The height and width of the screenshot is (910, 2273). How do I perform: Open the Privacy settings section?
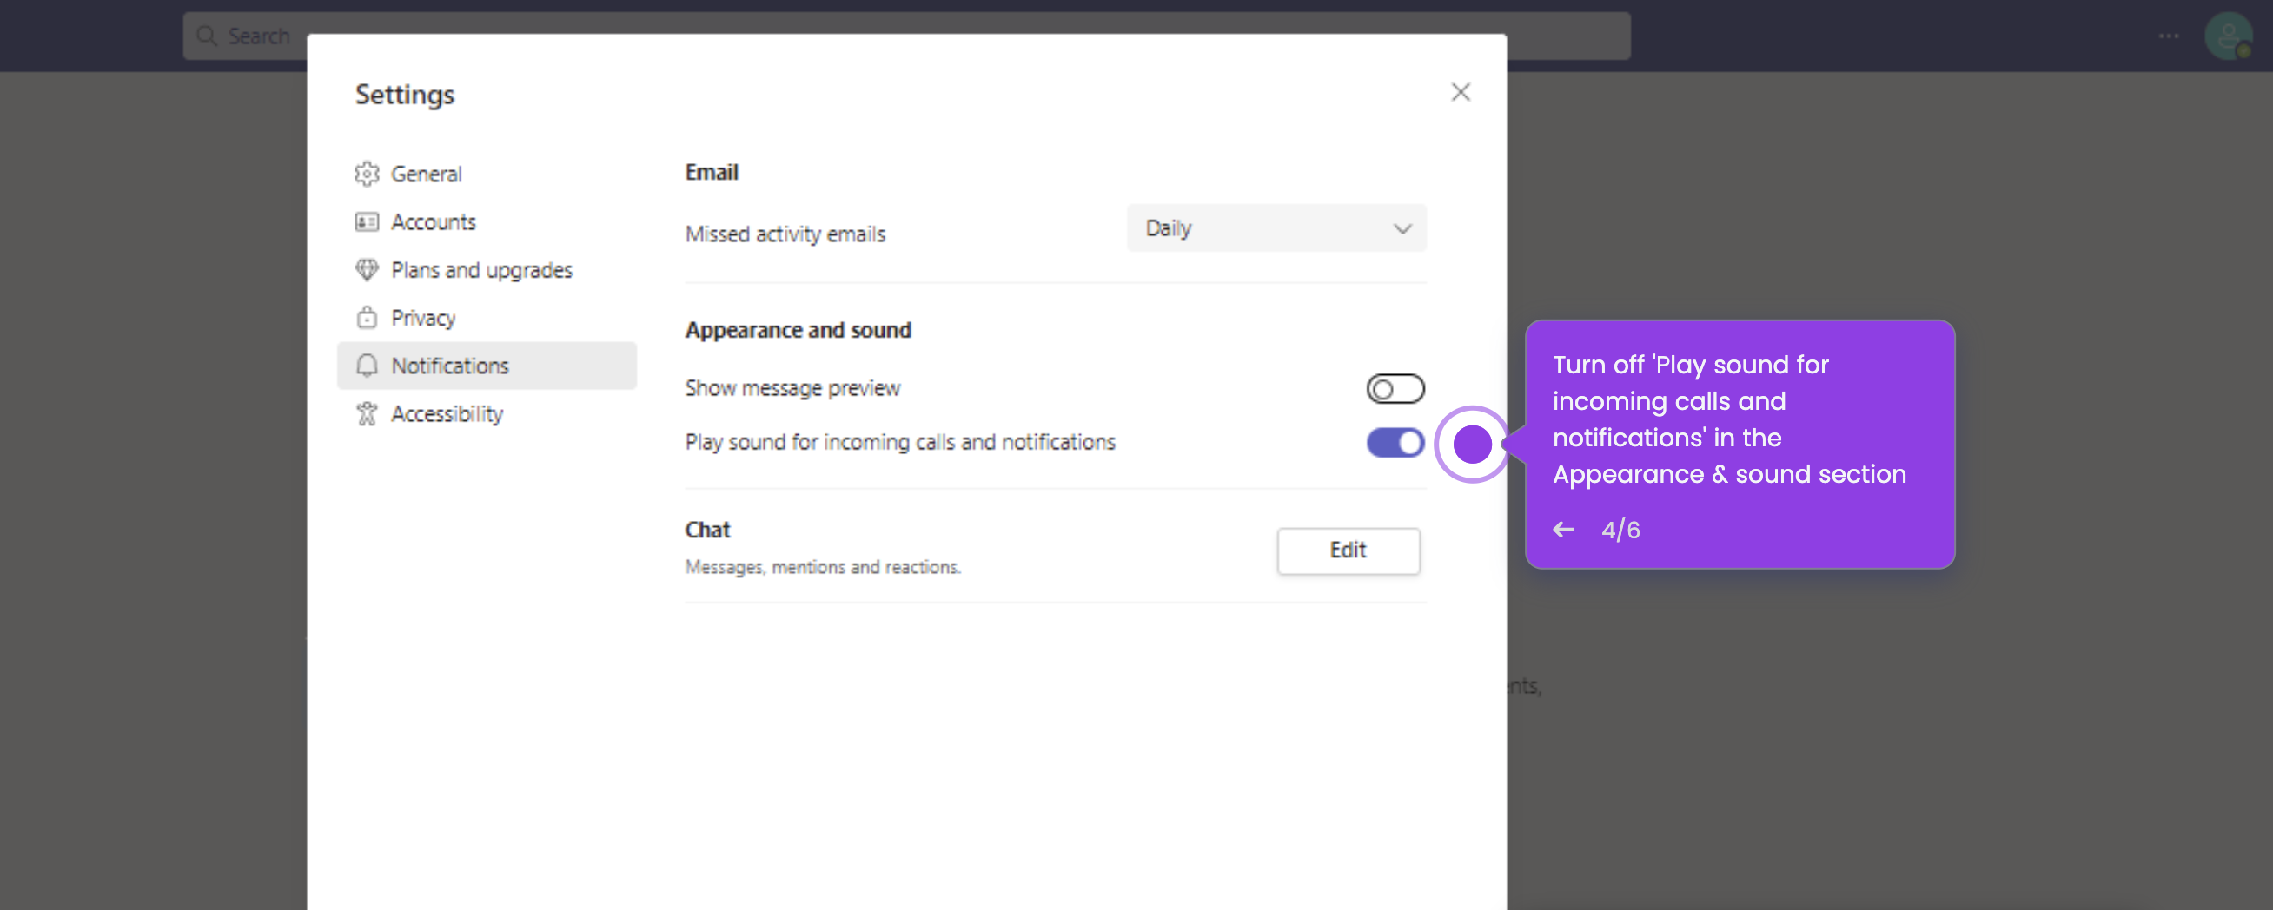[x=423, y=318]
